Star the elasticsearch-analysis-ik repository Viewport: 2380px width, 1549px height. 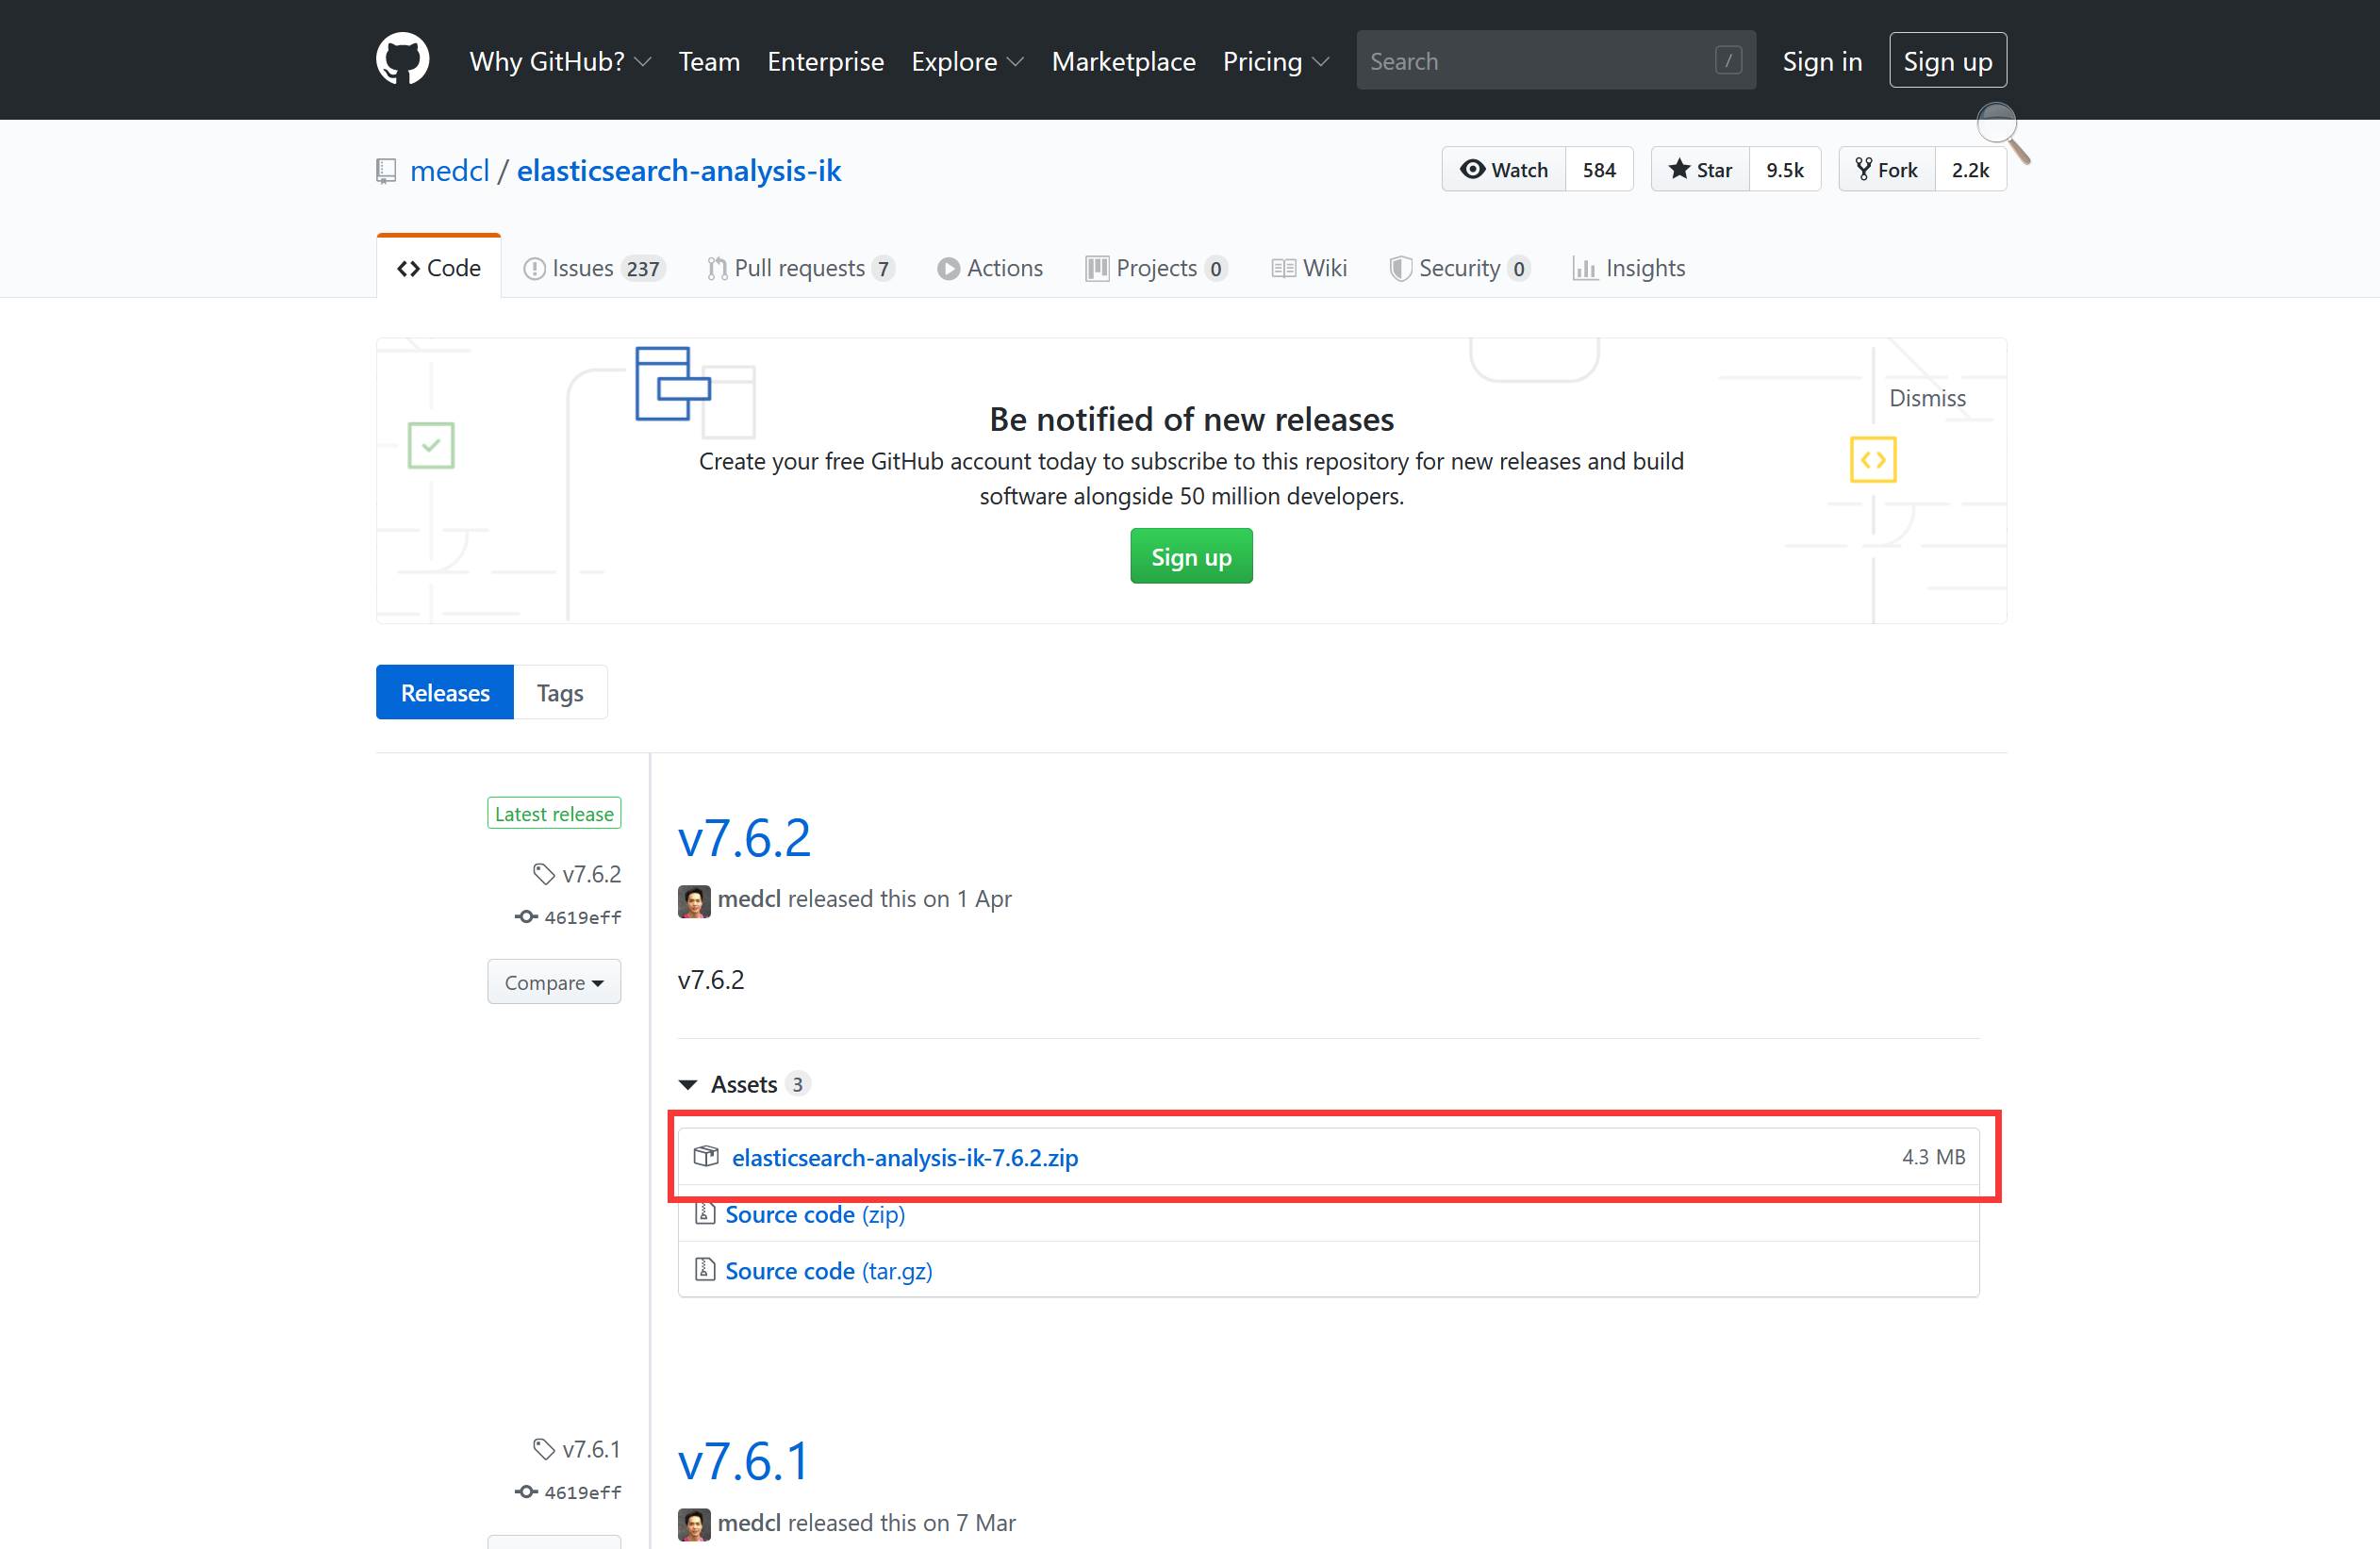click(x=1699, y=169)
